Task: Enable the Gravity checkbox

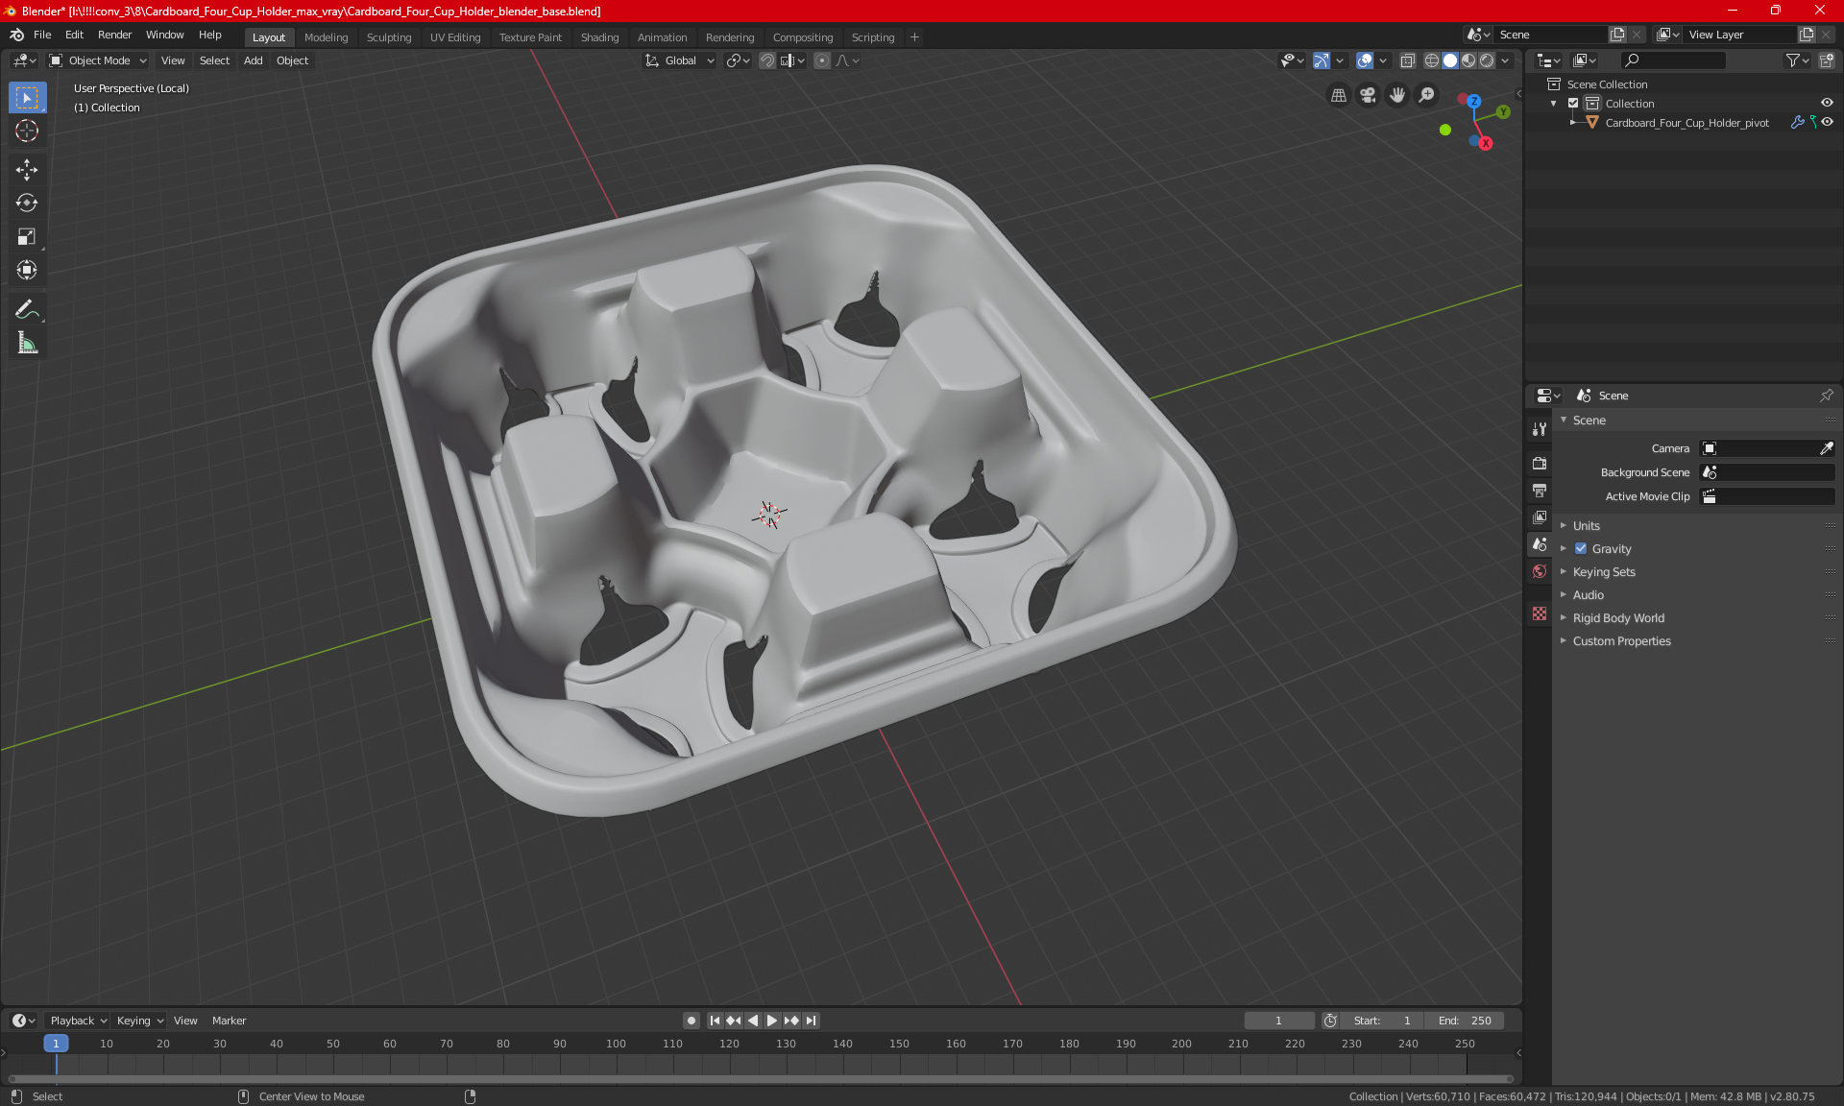Action: (1581, 549)
